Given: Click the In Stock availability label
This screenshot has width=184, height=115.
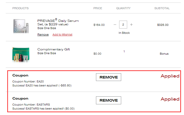Looking at the screenshot, I should tap(124, 33).
